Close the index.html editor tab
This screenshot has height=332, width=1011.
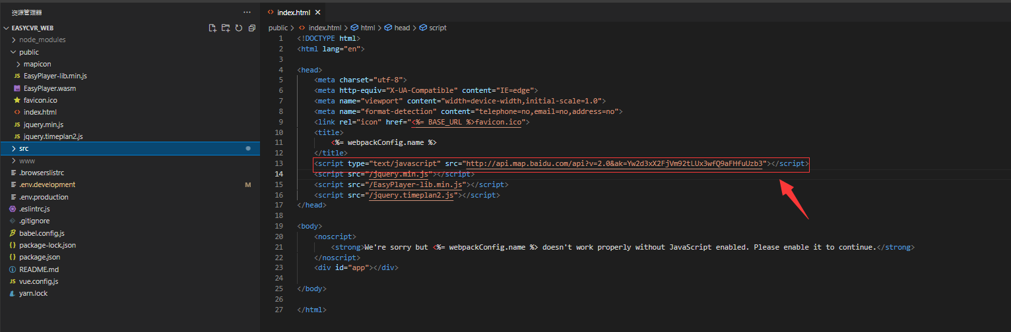[317, 12]
